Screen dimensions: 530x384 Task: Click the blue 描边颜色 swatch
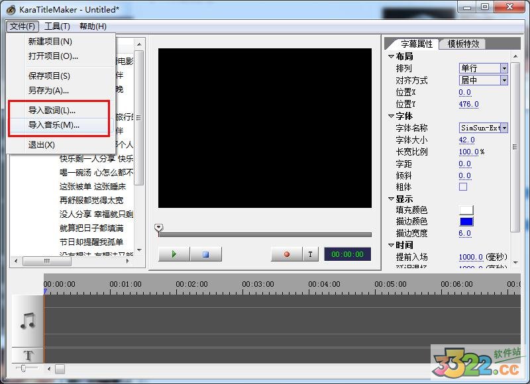click(x=466, y=222)
